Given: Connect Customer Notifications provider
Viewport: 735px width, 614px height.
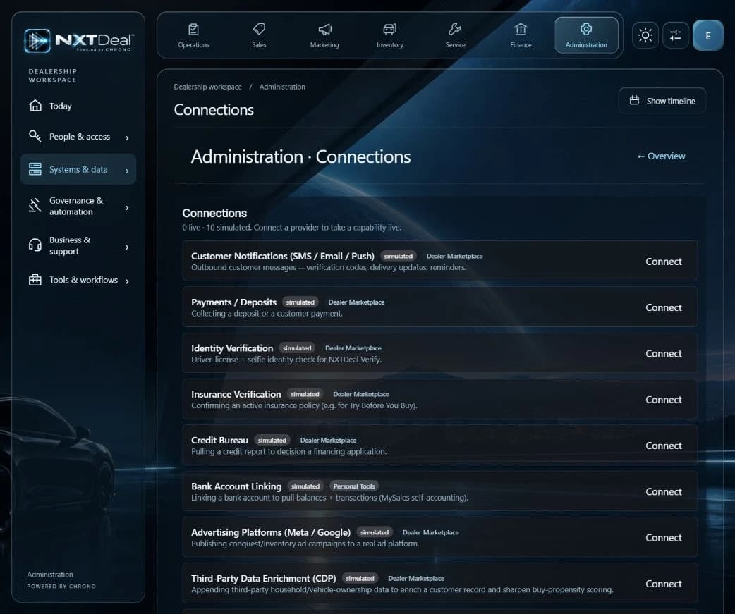Looking at the screenshot, I should tap(663, 262).
